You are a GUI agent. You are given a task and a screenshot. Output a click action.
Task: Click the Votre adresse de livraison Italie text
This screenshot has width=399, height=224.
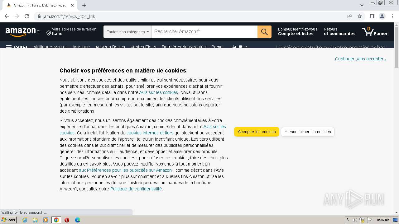75,31
